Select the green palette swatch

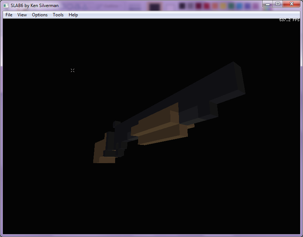tap(232, 6)
